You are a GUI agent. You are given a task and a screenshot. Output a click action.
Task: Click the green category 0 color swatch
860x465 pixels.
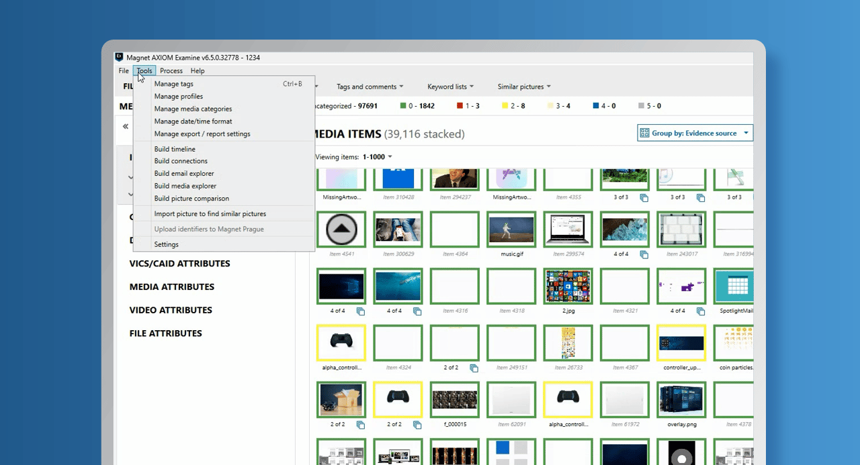tap(403, 106)
